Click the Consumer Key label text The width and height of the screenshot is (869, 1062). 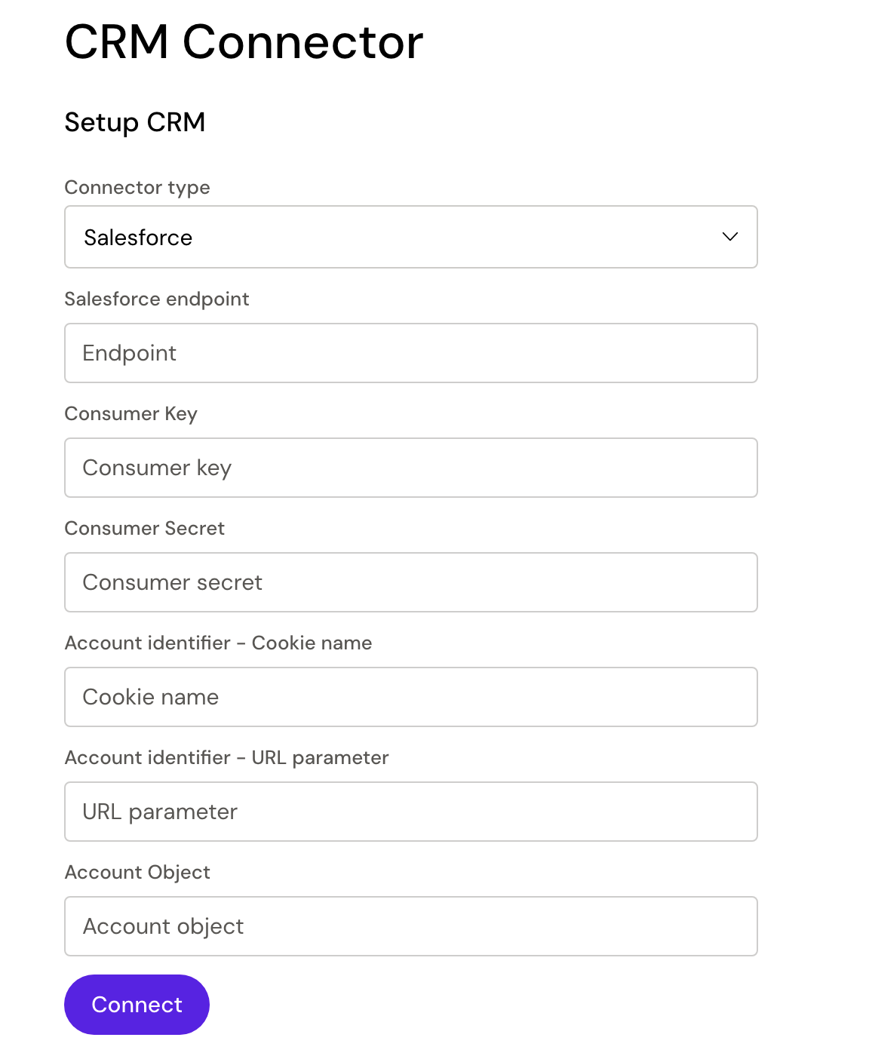(131, 413)
